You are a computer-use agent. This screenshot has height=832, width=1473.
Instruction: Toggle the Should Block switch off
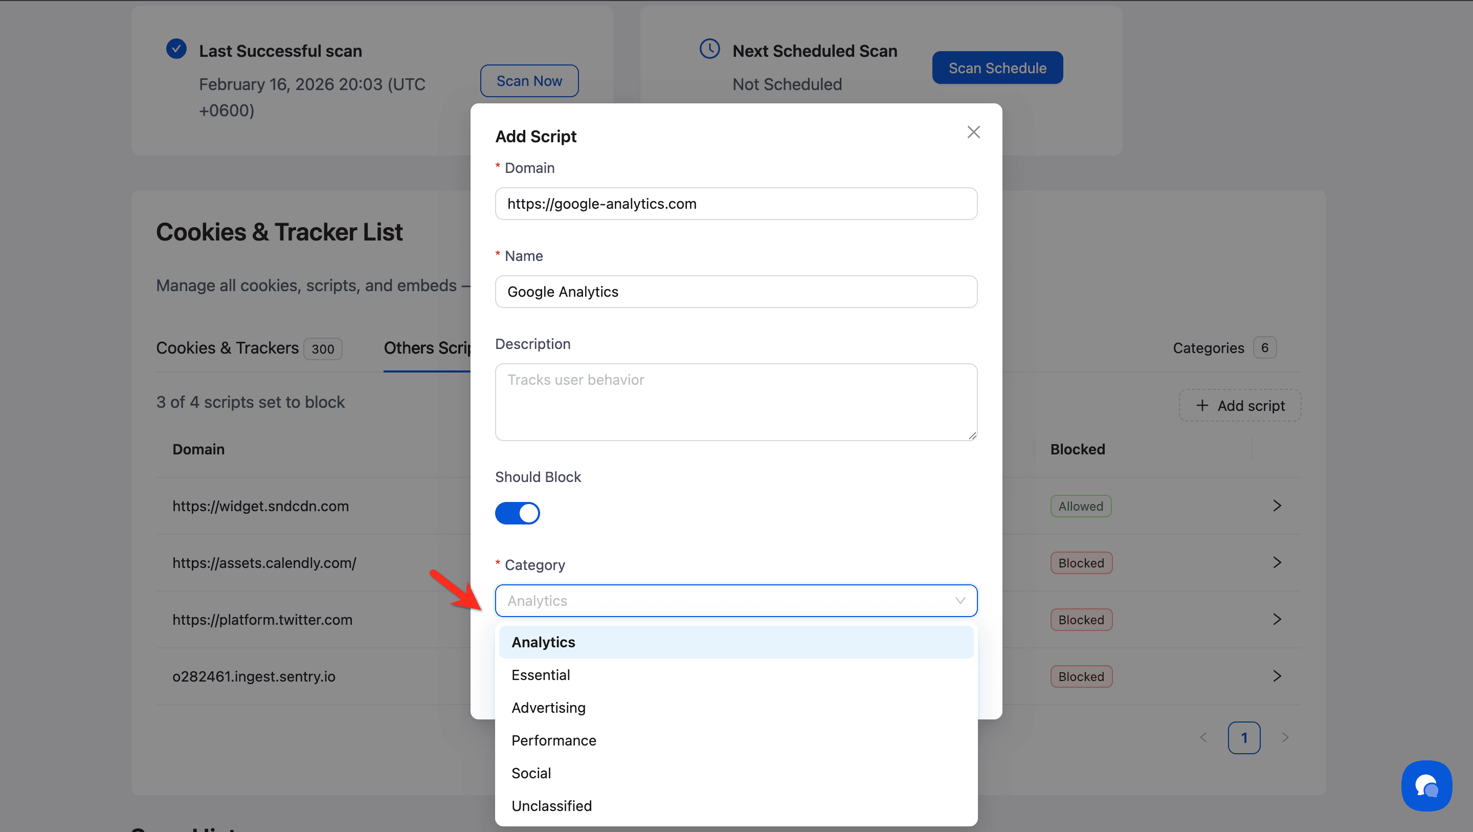tap(517, 513)
